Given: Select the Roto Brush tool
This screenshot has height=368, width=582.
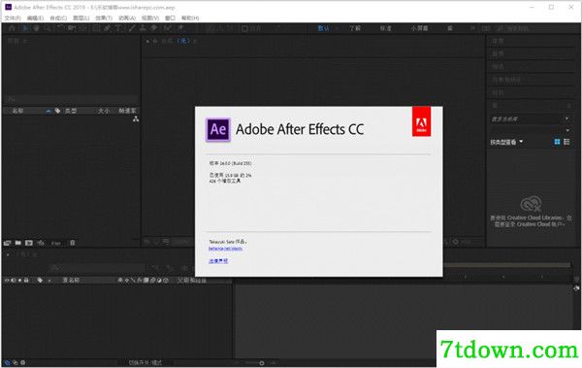Looking at the screenshot, I should point(168,28).
